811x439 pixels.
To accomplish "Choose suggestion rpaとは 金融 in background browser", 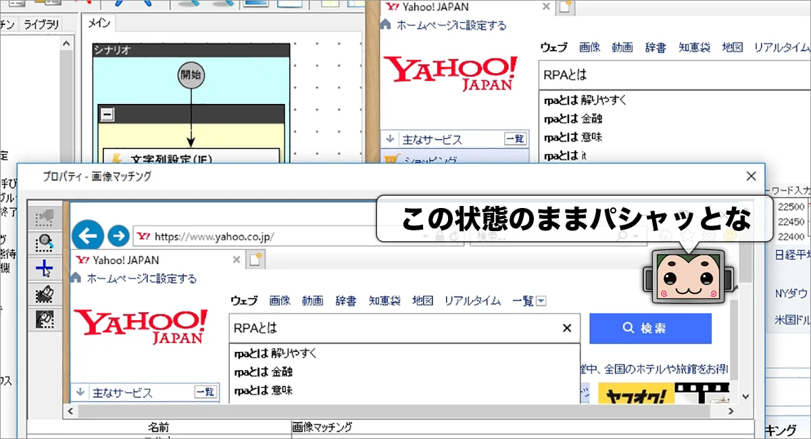I will coord(573,119).
